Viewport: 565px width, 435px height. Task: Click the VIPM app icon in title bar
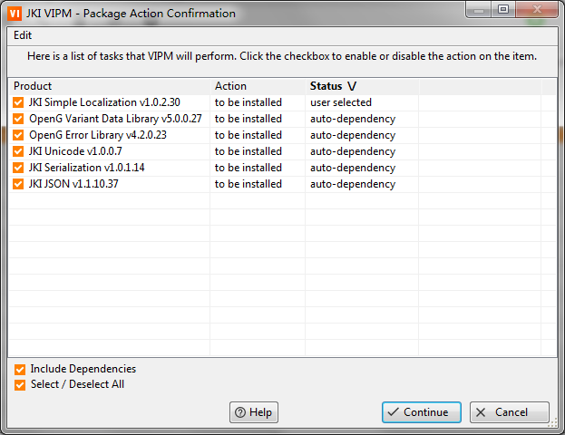(15, 14)
